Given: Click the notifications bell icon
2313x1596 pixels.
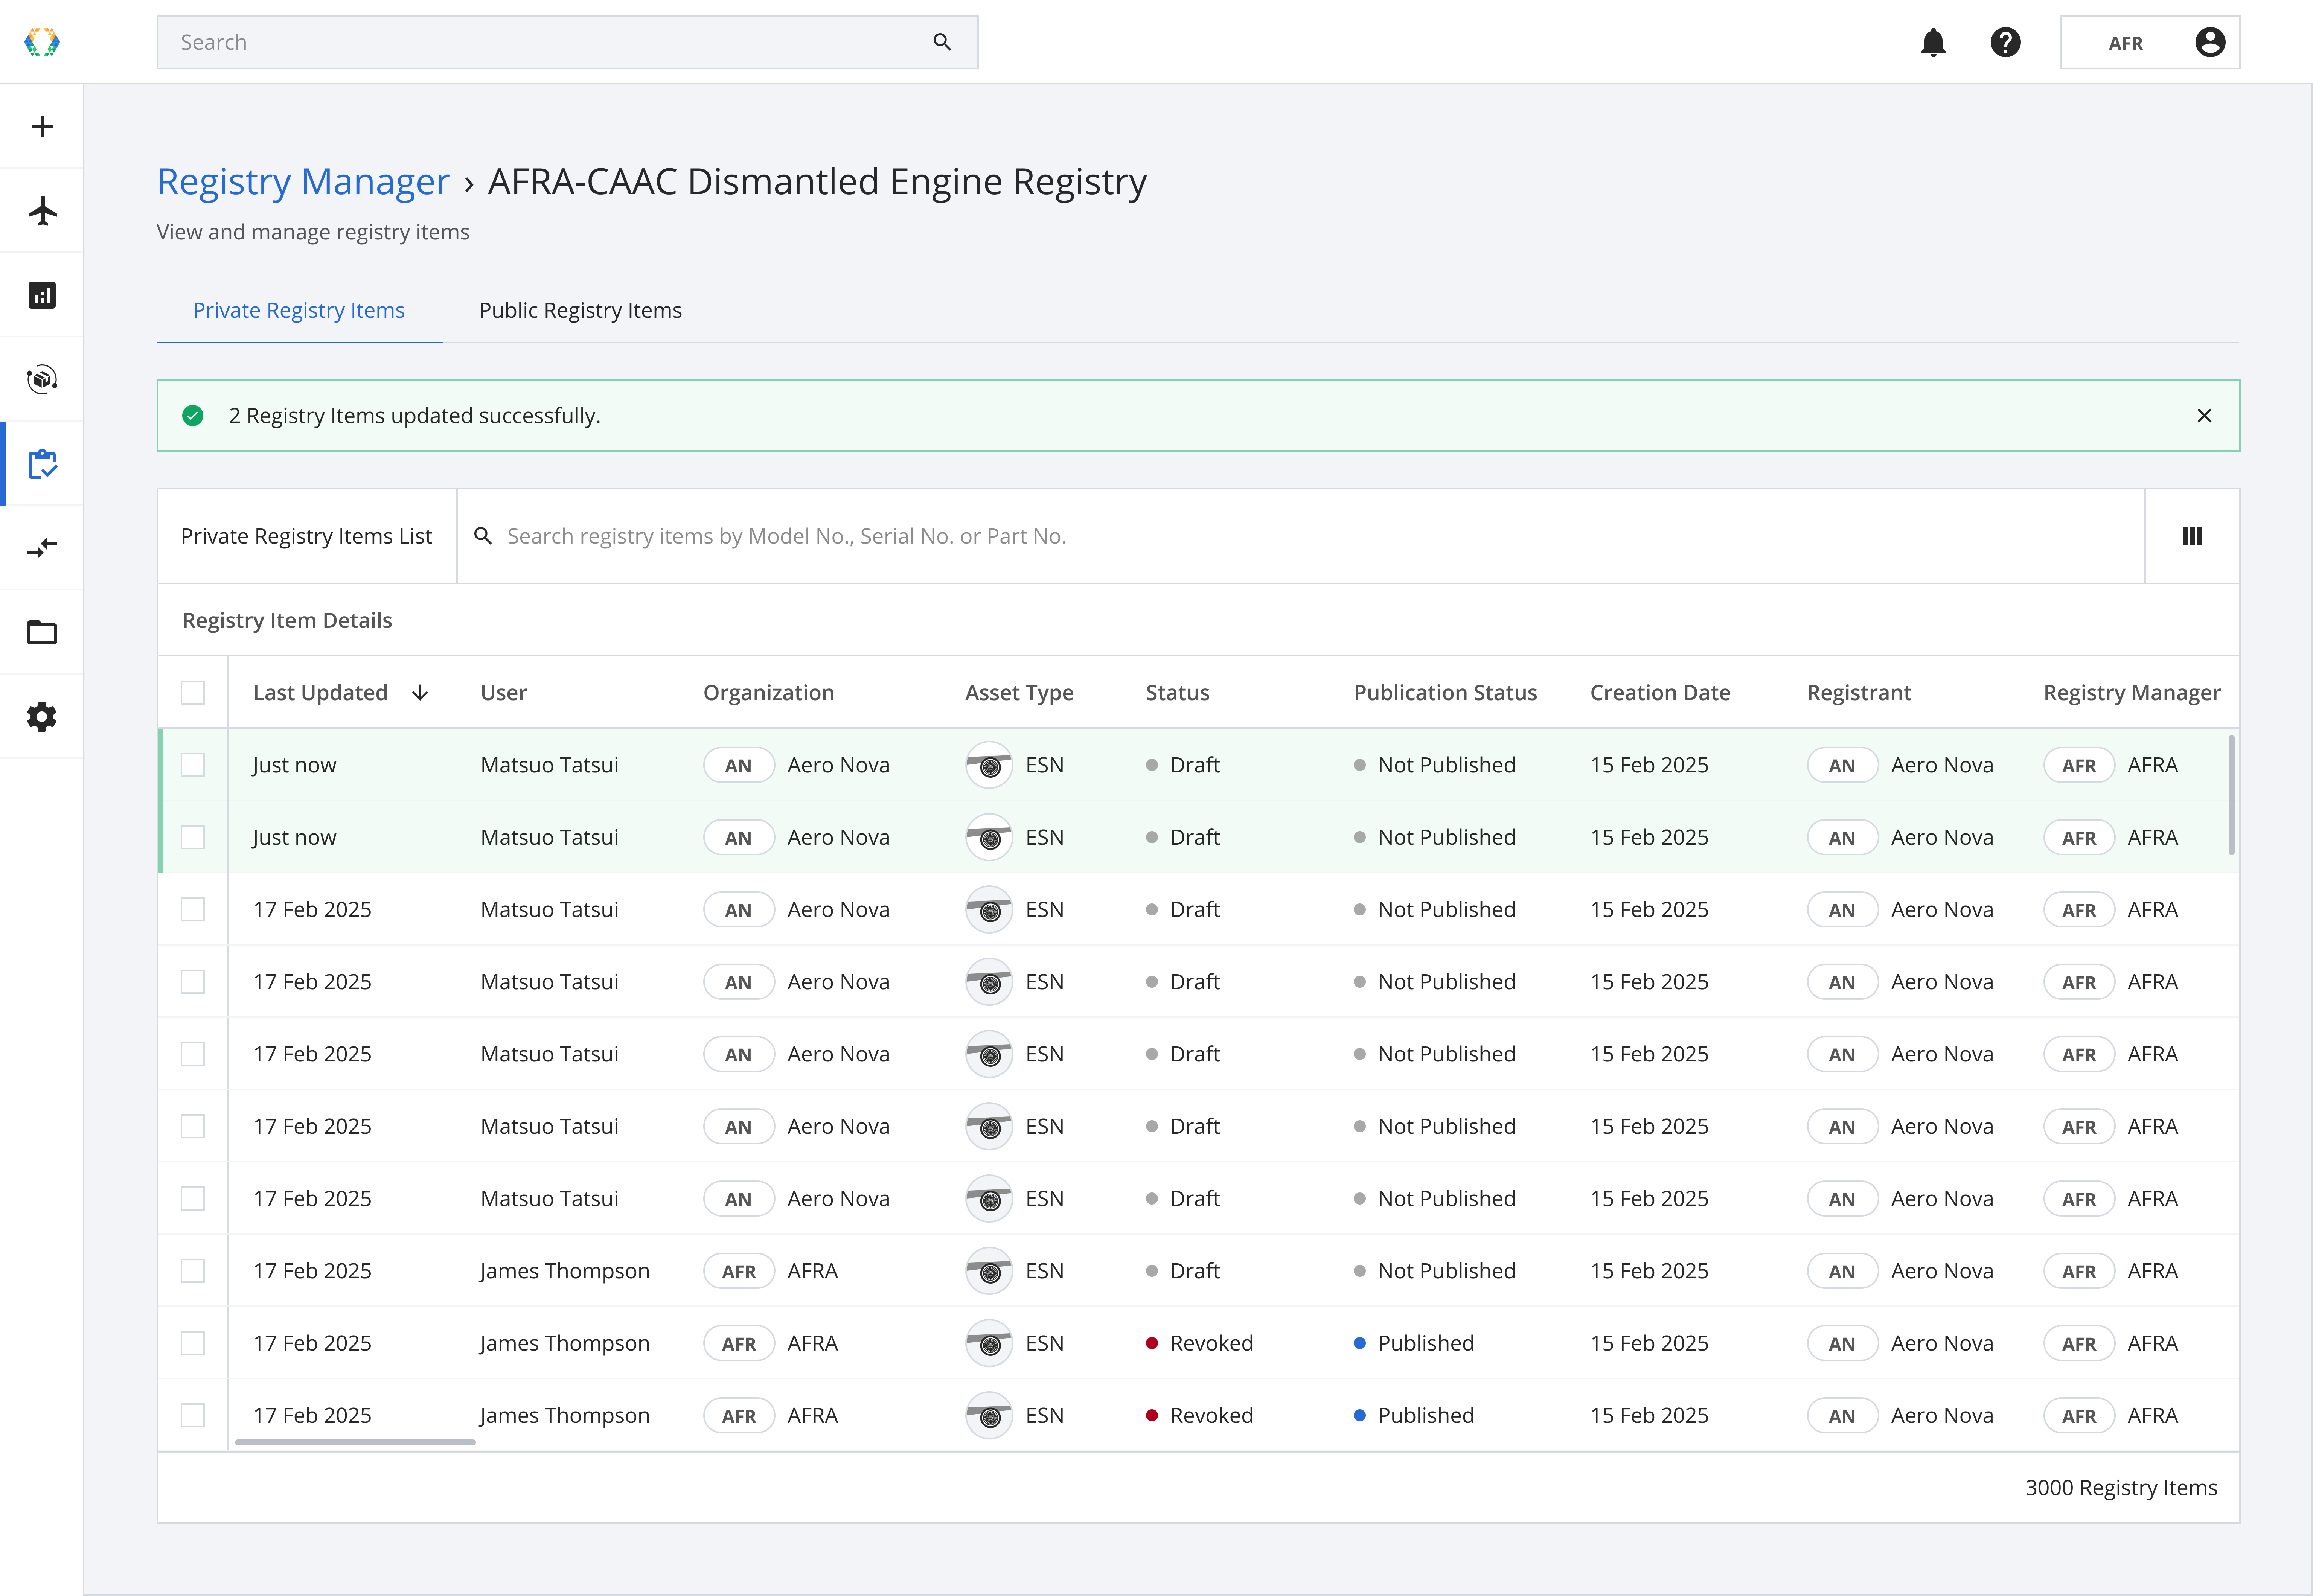Looking at the screenshot, I should [x=1933, y=42].
